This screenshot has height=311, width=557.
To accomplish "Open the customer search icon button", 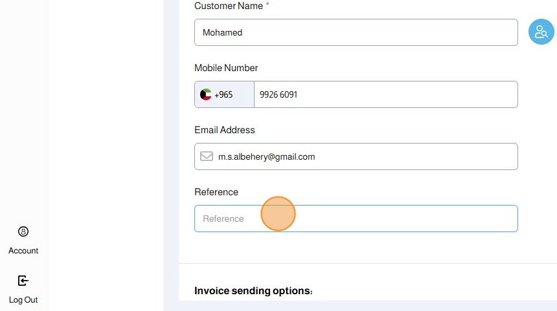I will [x=541, y=32].
